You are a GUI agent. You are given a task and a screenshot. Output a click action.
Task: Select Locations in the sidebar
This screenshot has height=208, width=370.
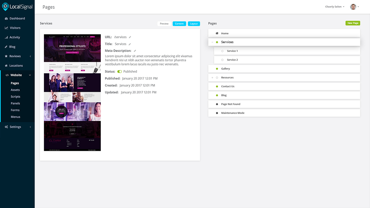[7, 65]
